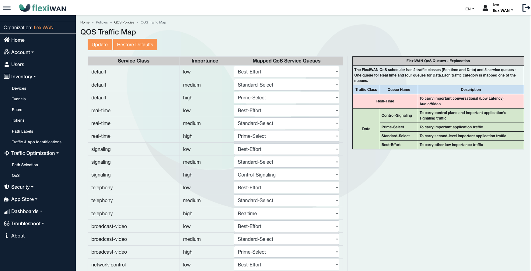The image size is (531, 271).
Task: Click the Dashboards bar chart icon
Action: (x=6, y=211)
